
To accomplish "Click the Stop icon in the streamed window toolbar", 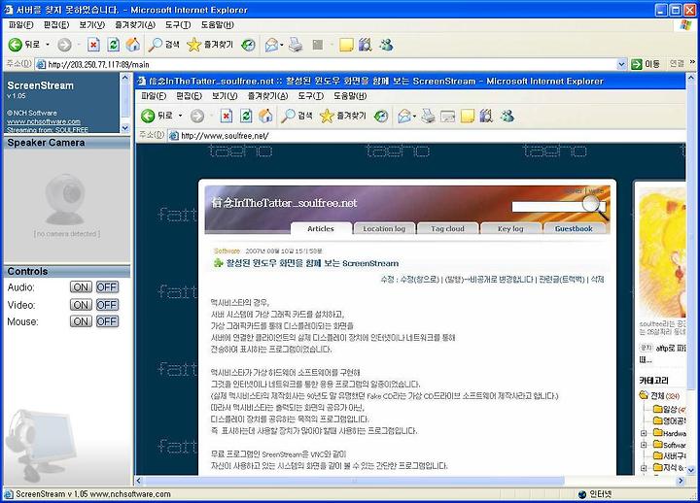I will [227, 116].
